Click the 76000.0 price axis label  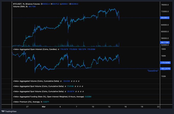coord(165,5)
